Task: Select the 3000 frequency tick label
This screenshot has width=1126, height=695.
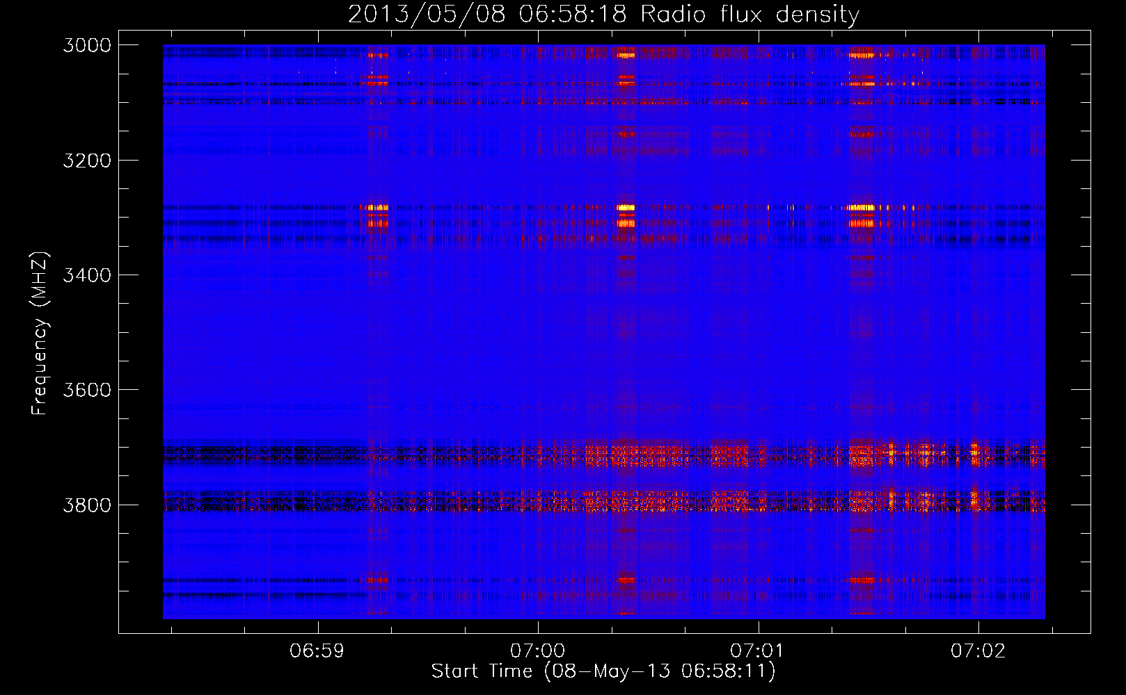Action: [87, 45]
